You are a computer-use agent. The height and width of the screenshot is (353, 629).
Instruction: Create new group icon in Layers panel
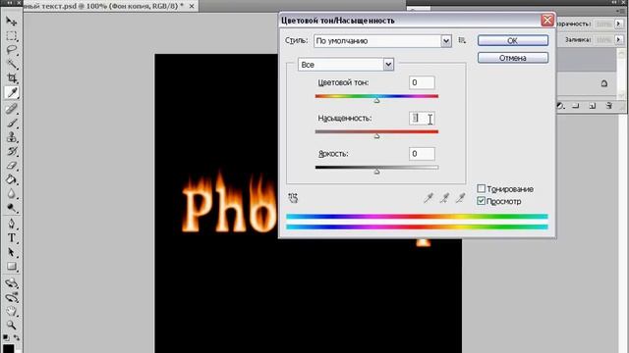[x=576, y=106]
